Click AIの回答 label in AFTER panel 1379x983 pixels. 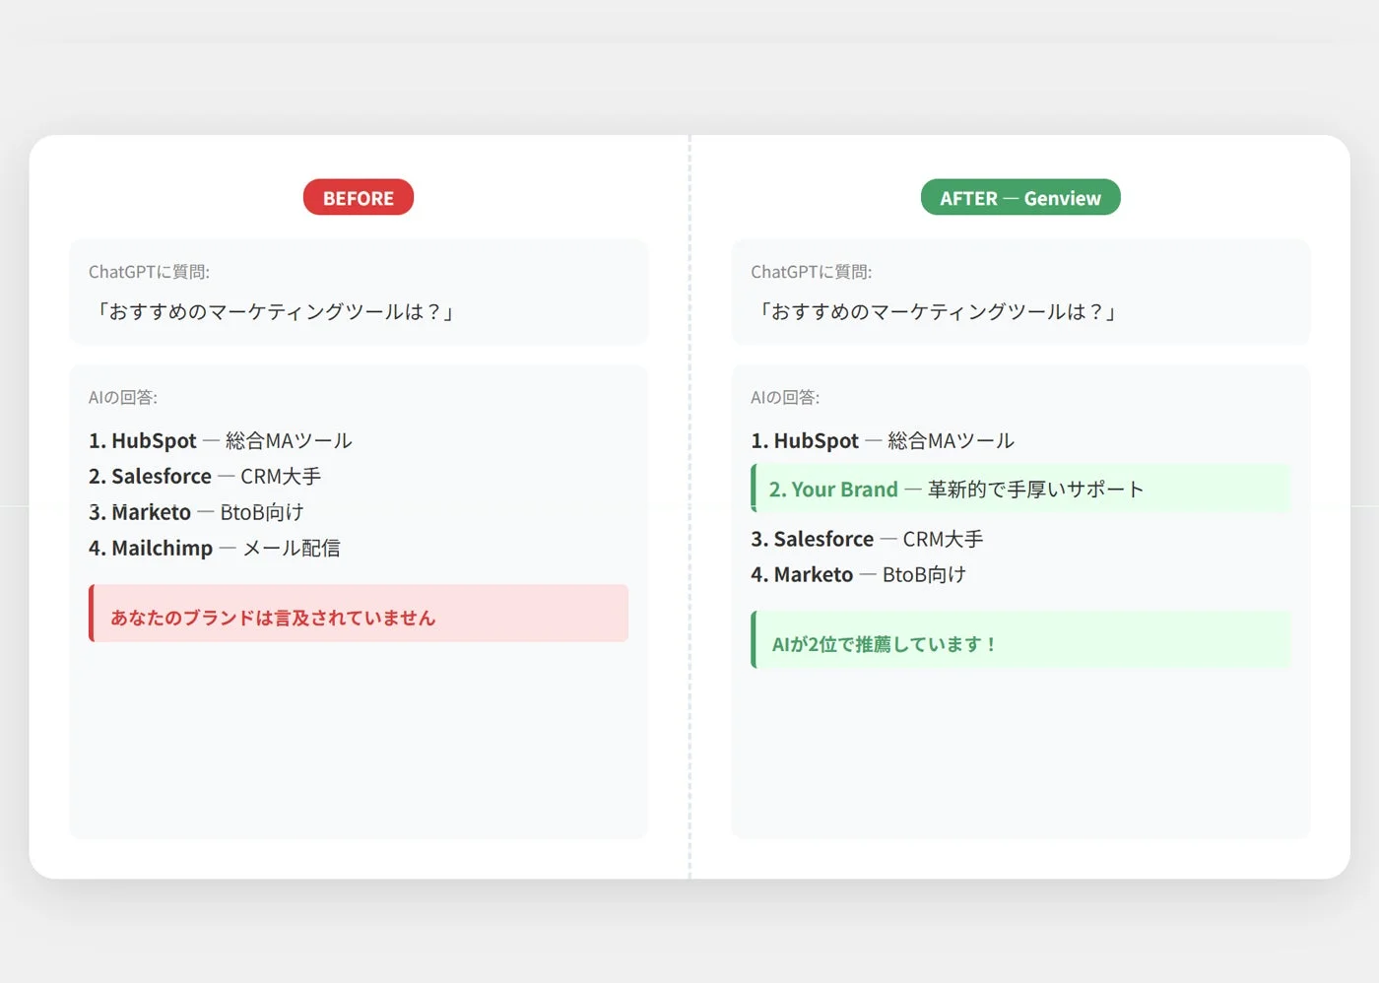point(785,397)
